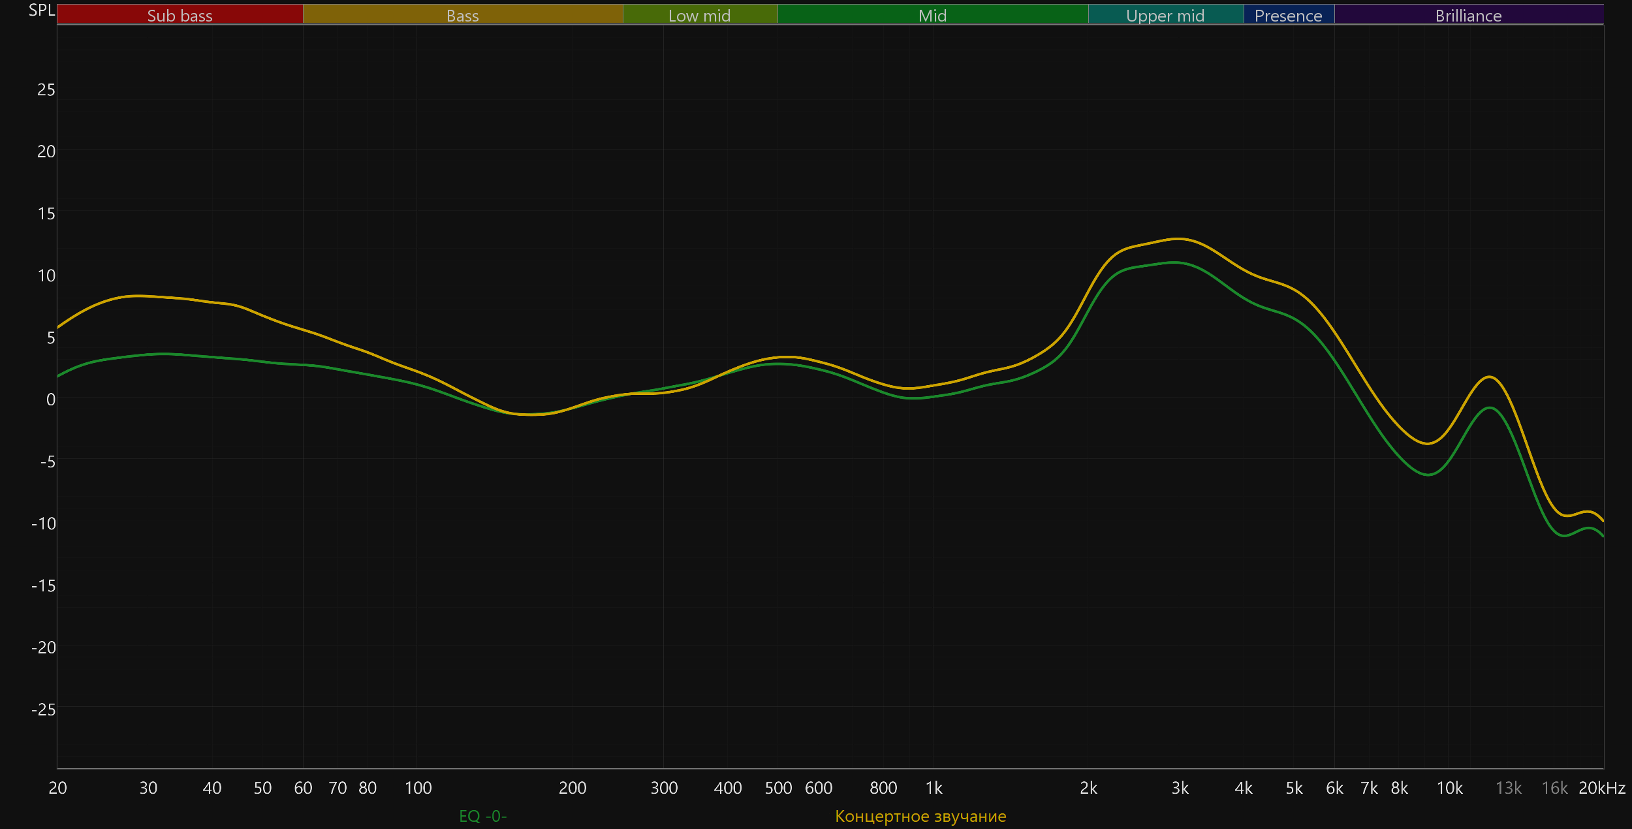Click the Low mid band header
This screenshot has width=1632, height=829.
(x=699, y=15)
